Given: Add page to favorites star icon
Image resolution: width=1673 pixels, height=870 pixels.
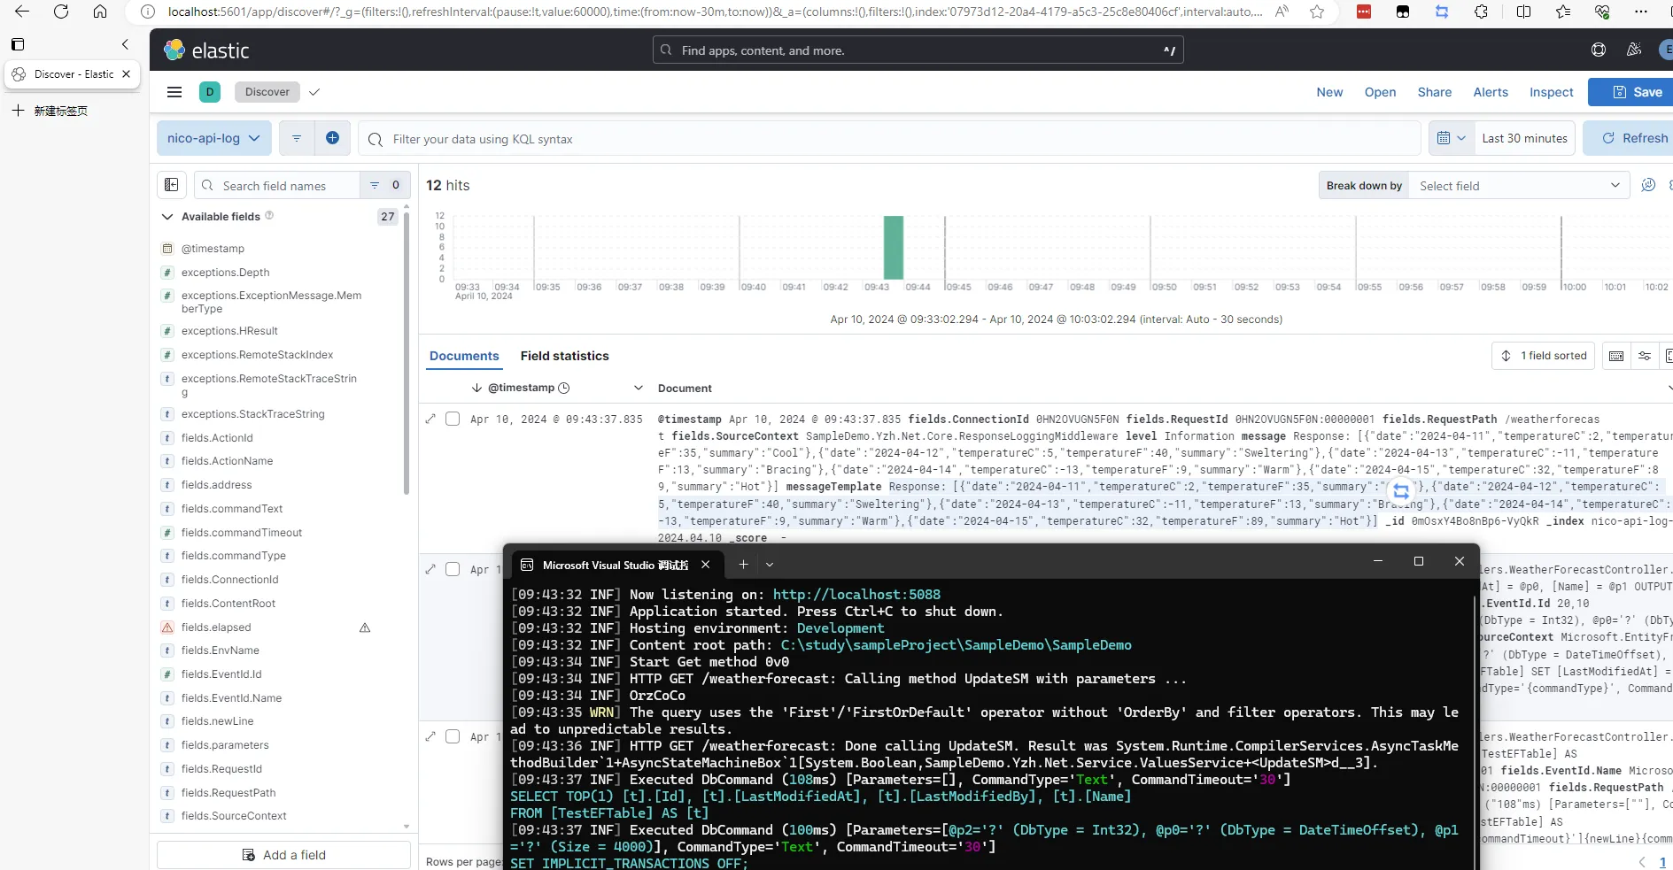Looking at the screenshot, I should (x=1317, y=12).
